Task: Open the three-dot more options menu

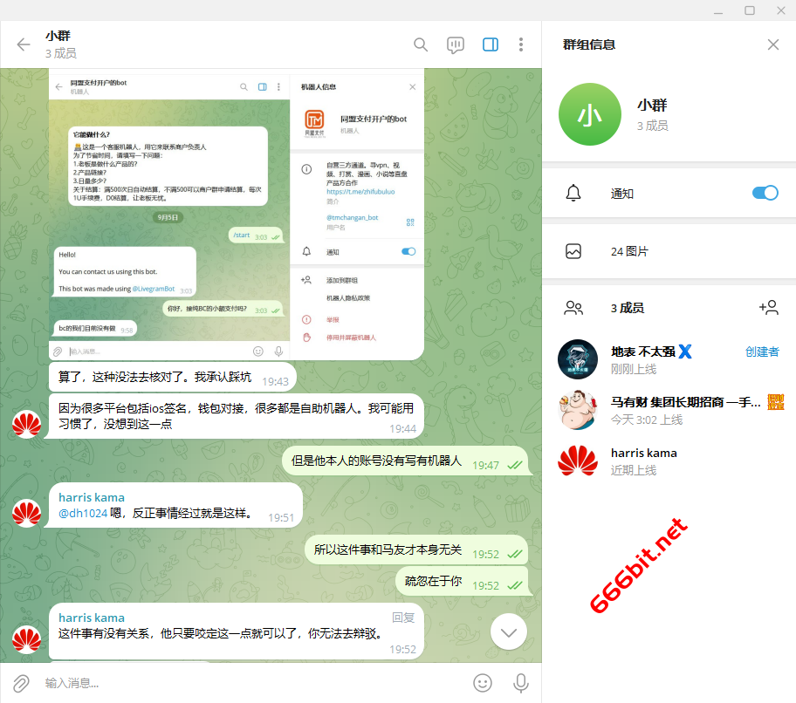Action: pos(521,44)
